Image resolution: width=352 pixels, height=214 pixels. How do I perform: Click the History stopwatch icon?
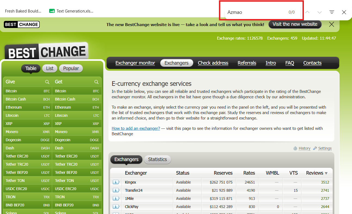point(295,148)
